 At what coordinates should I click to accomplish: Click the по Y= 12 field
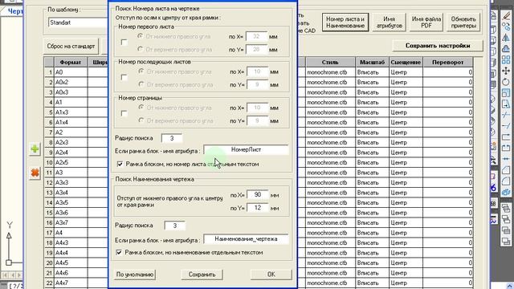click(258, 208)
